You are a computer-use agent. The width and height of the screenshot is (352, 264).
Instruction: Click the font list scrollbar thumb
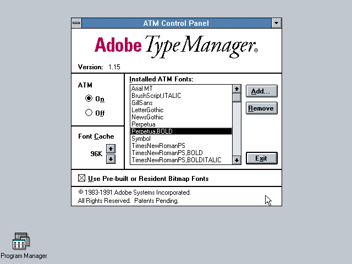[x=237, y=98]
